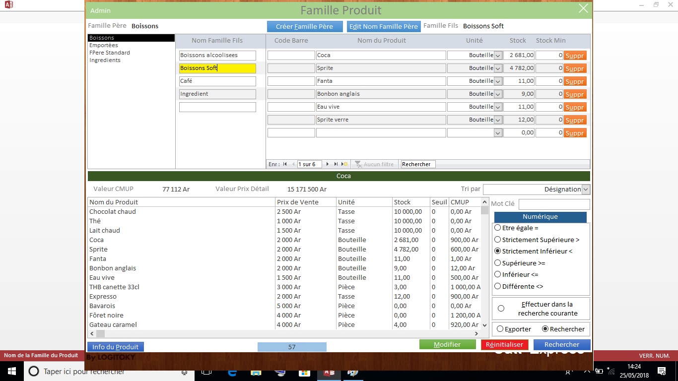This screenshot has width=678, height=381.
Task: Expand the Unité dropdown for Coca
Action: click(498, 56)
